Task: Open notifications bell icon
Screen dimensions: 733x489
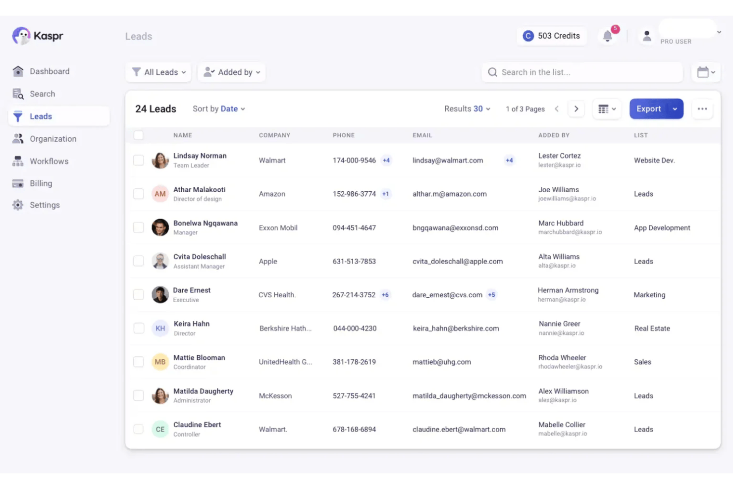Action: (x=608, y=36)
